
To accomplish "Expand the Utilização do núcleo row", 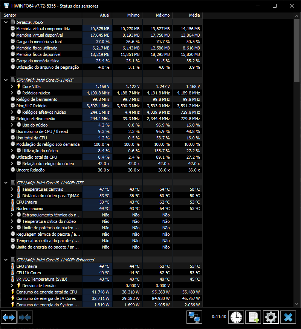I will [x=12, y=151].
